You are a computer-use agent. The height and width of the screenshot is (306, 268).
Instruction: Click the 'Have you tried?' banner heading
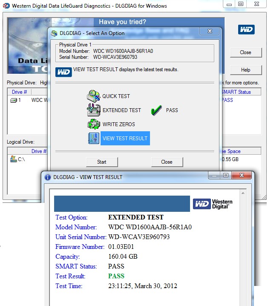pos(122,22)
